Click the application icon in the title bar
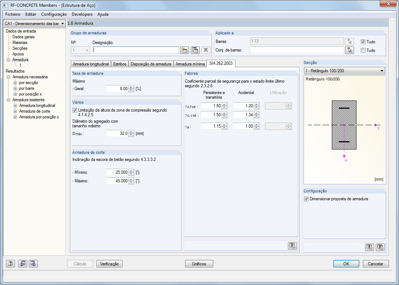The width and height of the screenshot is (399, 285). click(x=6, y=5)
